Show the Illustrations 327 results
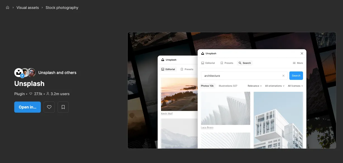 (x=228, y=86)
